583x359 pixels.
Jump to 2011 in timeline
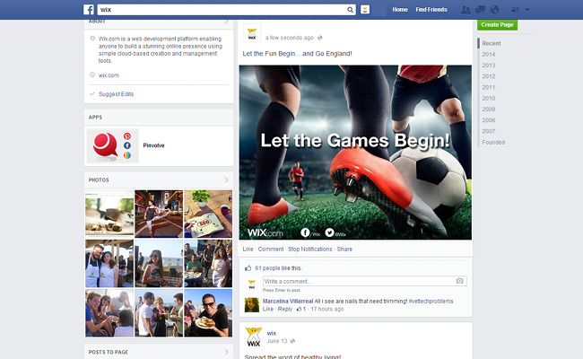[489, 87]
